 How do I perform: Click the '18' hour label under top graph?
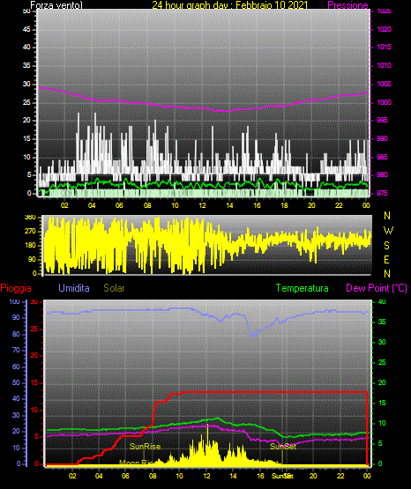284,205
